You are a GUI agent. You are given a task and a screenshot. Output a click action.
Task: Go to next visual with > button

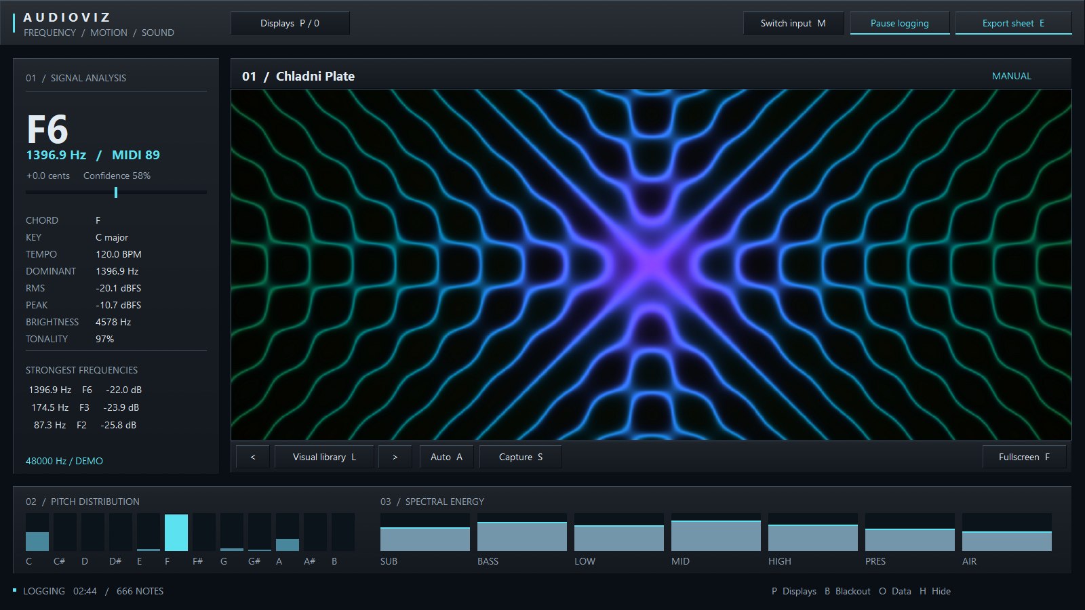[395, 457]
